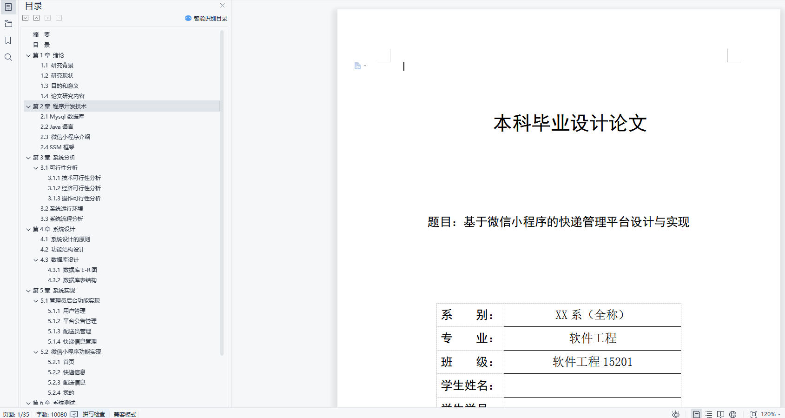785x418 pixels.
Task: Switch to web layout view
Action: (732, 414)
